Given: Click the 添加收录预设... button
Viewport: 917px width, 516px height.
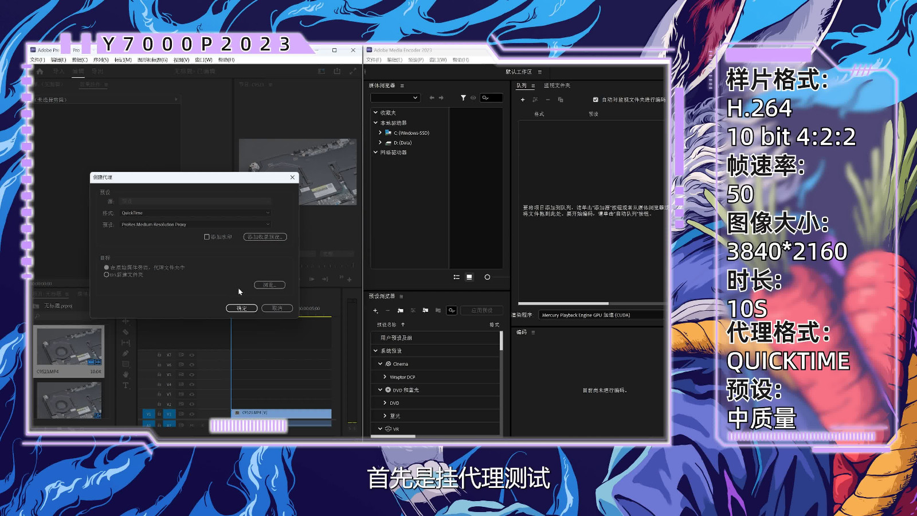Looking at the screenshot, I should [265, 237].
